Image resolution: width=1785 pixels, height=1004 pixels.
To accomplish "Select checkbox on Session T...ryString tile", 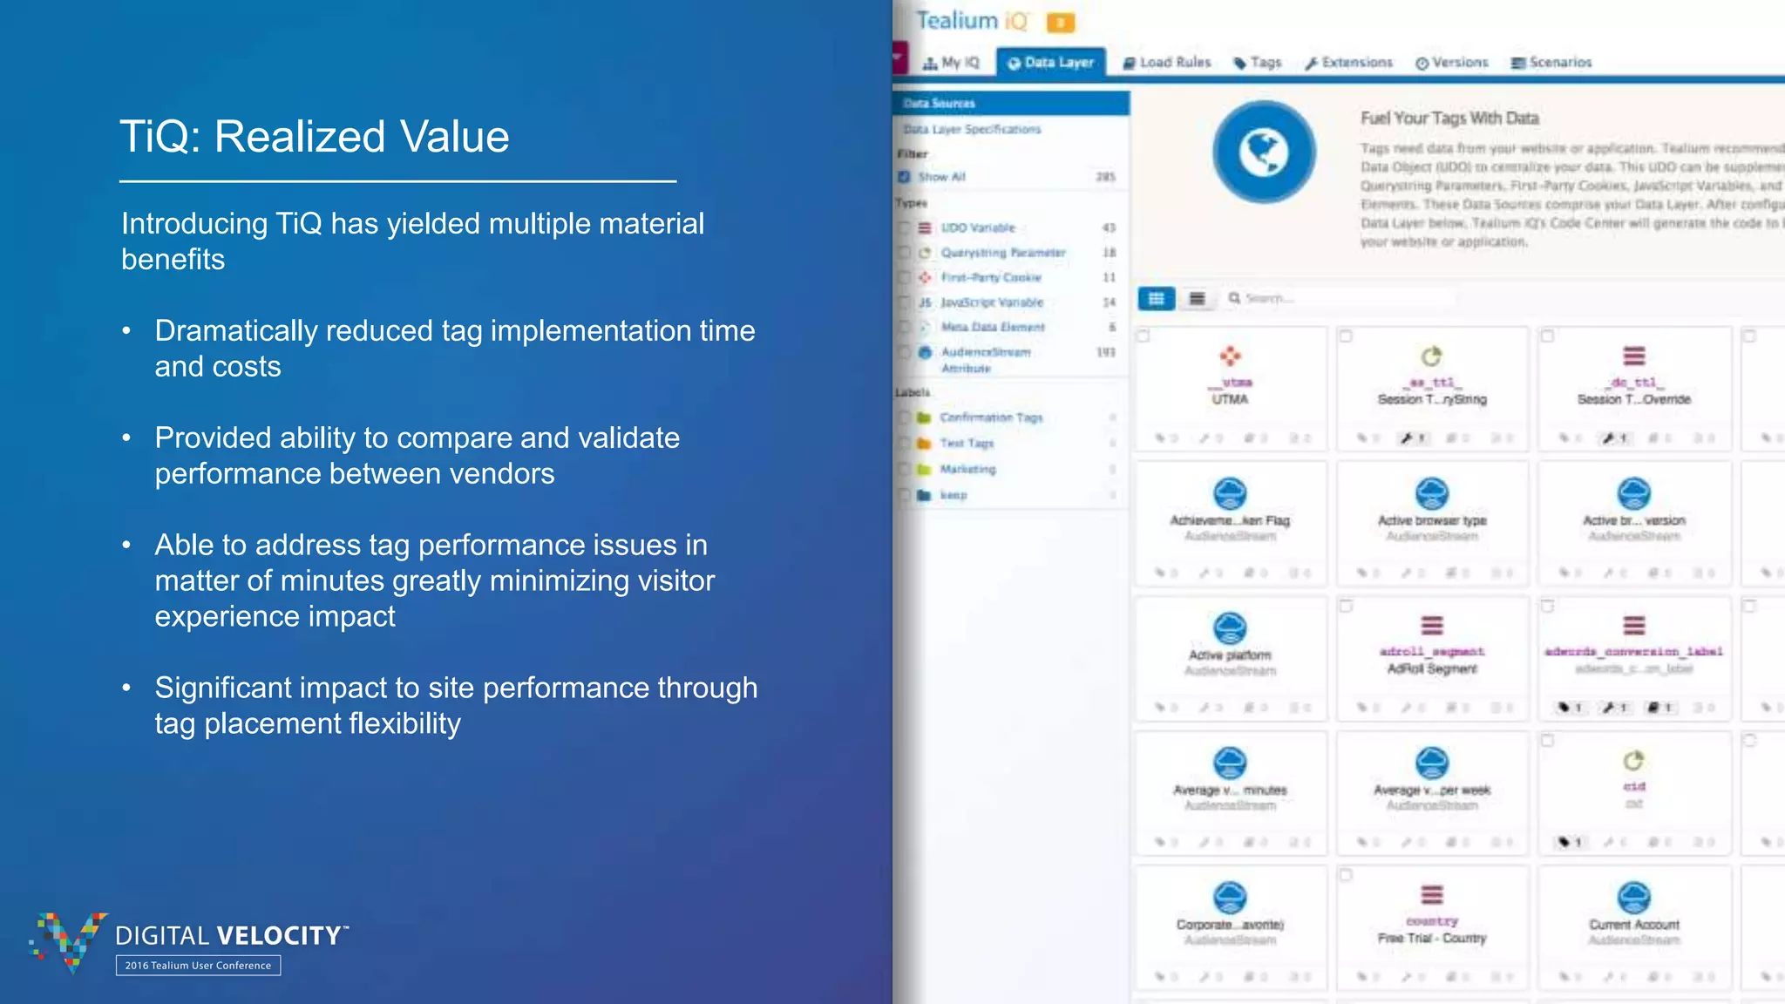I will click(1346, 336).
